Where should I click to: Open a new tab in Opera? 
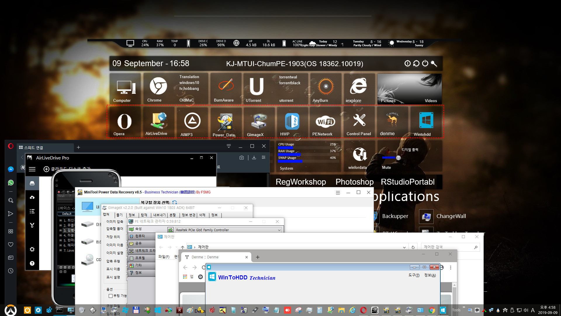(78, 147)
